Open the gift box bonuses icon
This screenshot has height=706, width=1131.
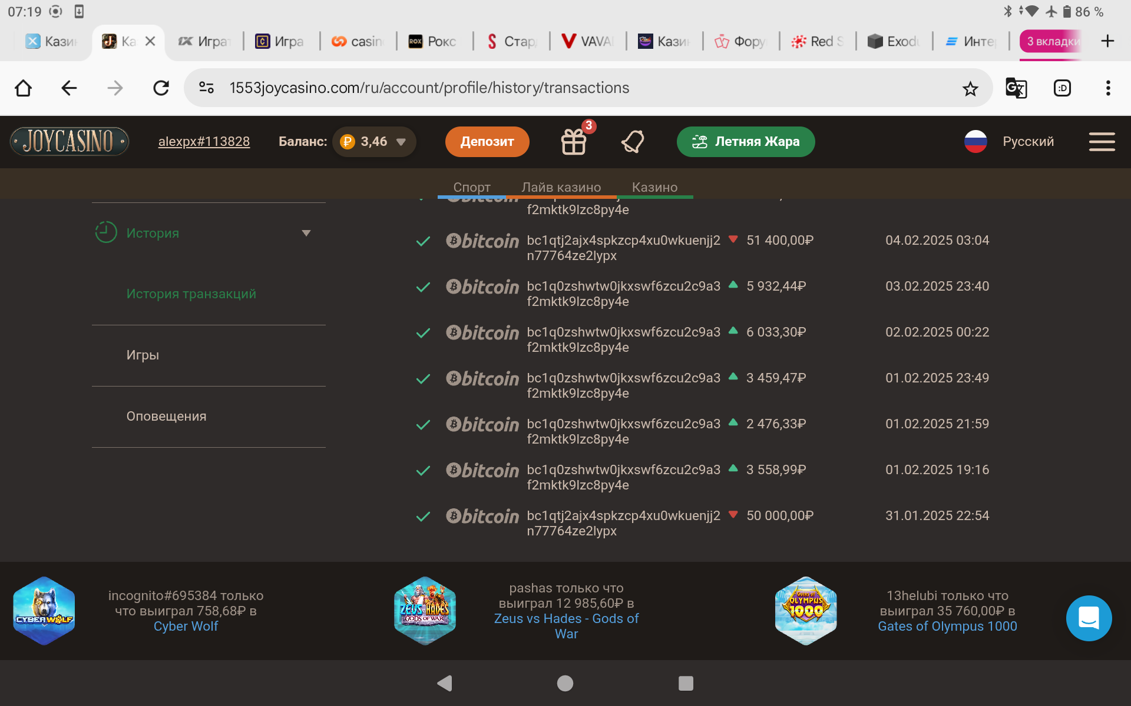pos(573,142)
